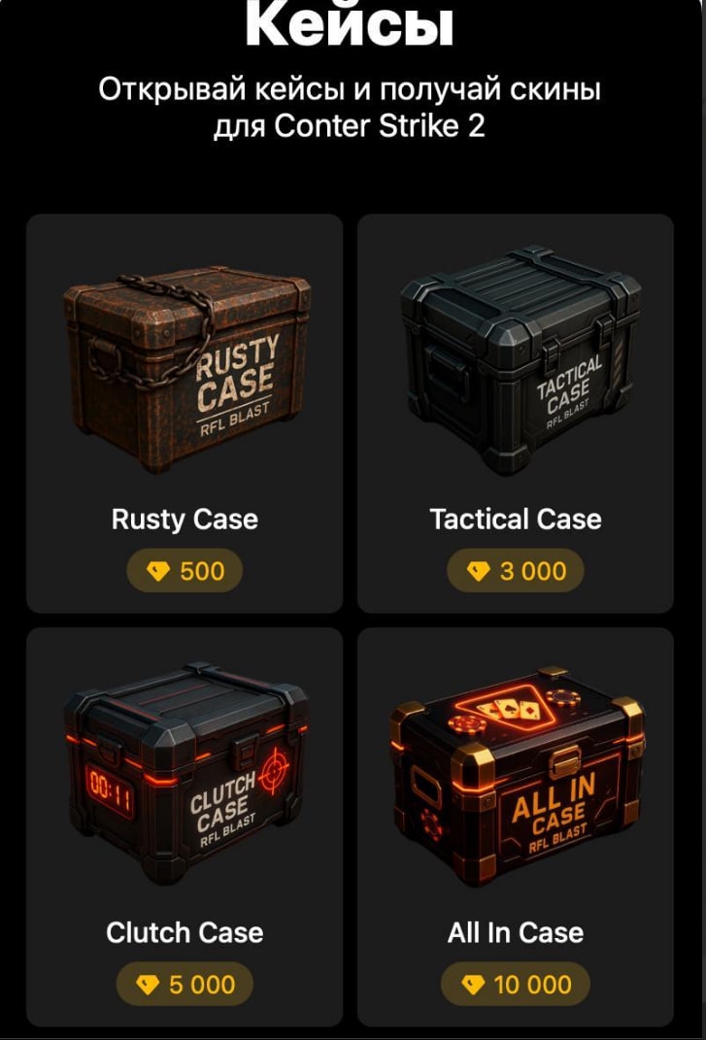Open the Clutch Case chest image
The height and width of the screenshot is (1040, 706).
[x=185, y=772]
